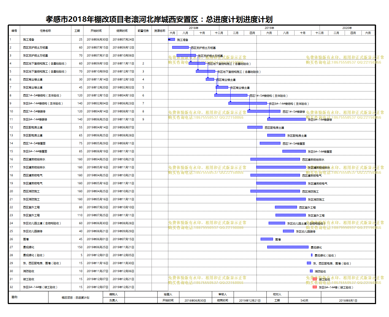Screen dimensions: 389x317
Task: Select the red 竣工验收 Gantt bar
Action: (x=315, y=279)
